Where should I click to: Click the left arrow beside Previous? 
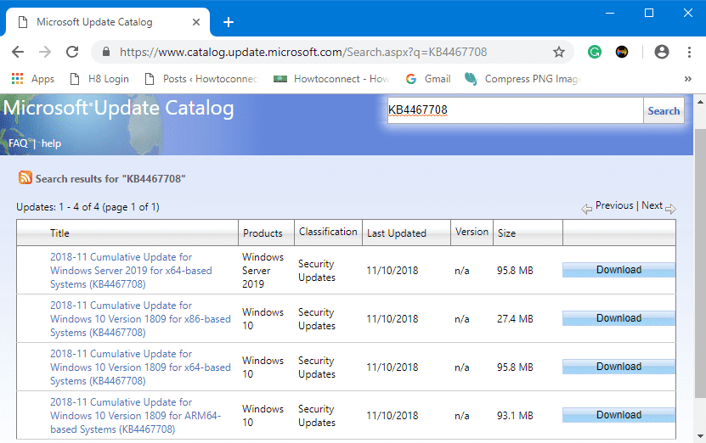[586, 209]
